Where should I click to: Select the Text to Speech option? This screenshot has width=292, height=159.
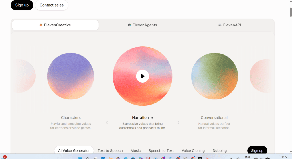(110, 151)
